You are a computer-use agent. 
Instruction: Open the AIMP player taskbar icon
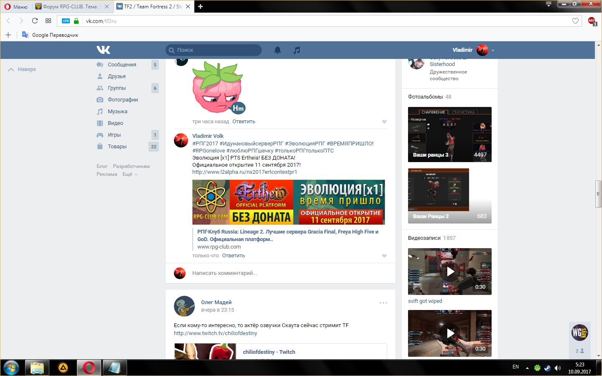point(63,368)
